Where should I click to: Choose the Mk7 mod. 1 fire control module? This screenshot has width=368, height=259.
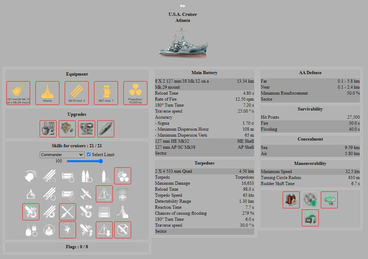(106, 93)
